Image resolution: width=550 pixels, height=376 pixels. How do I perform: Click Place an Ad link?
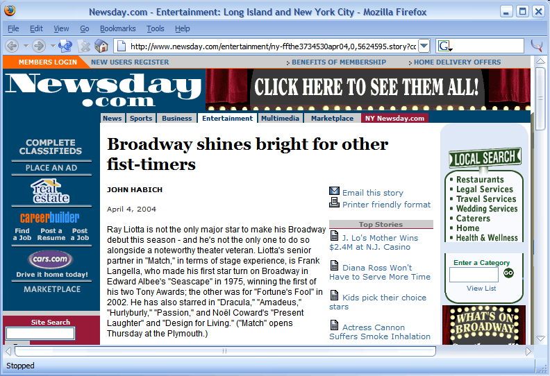[51, 168]
